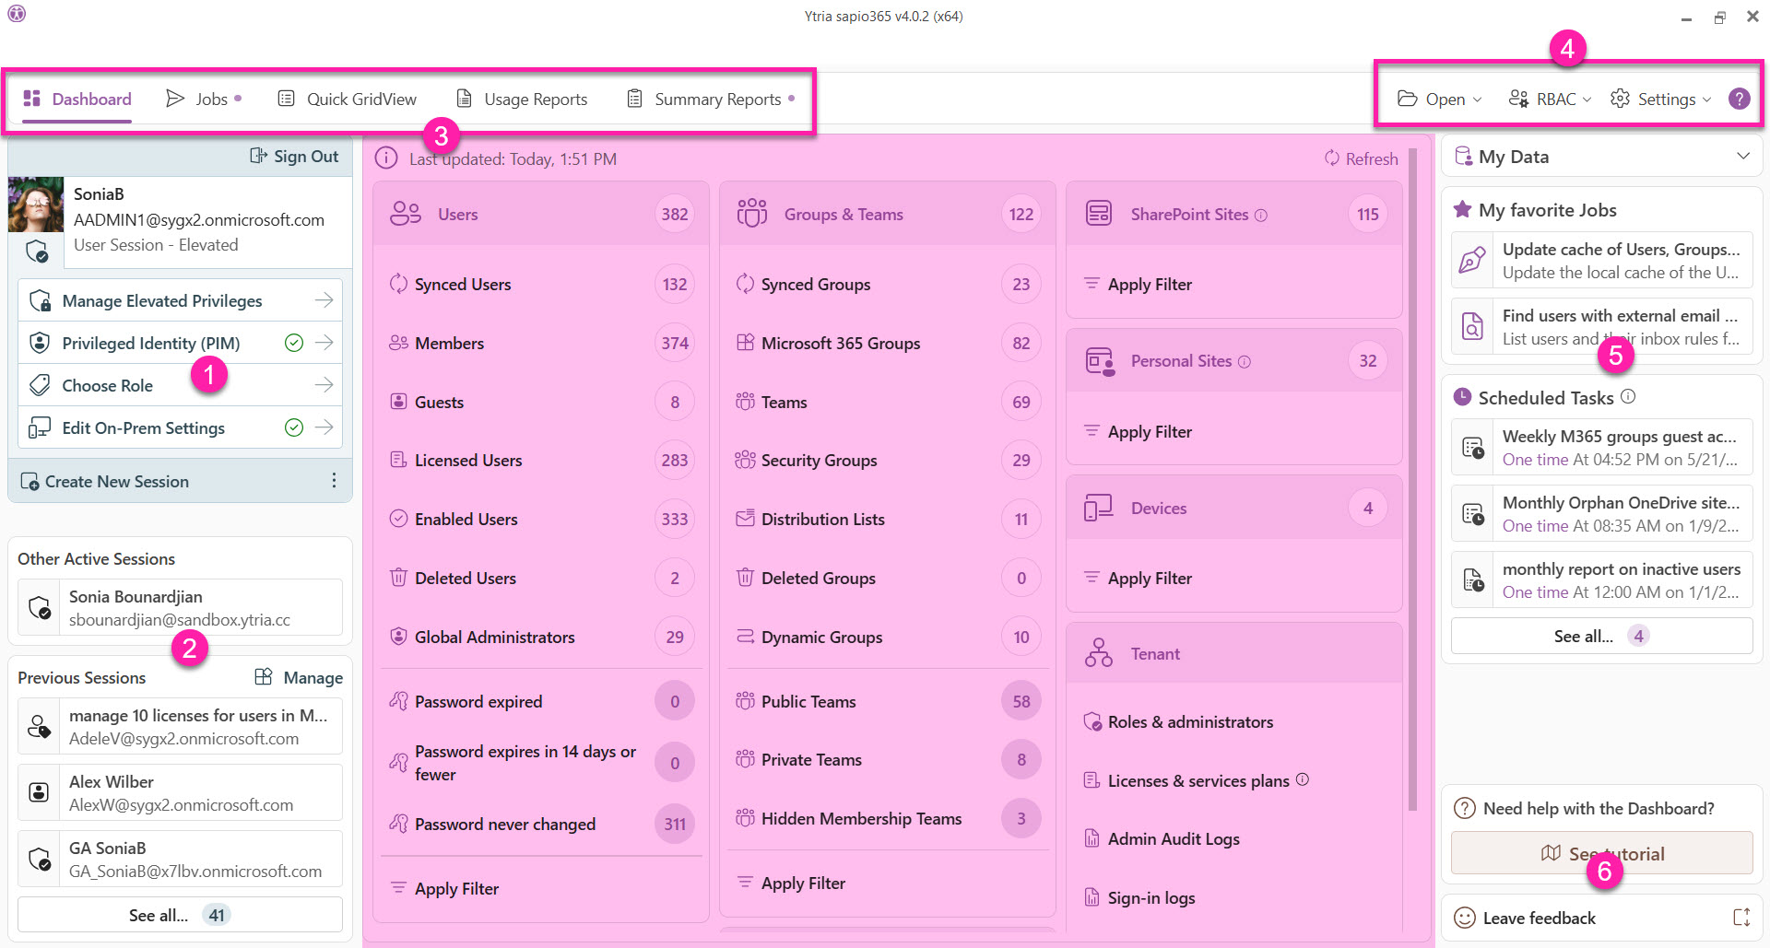
Task: Click the purple help question mark icon
Action: tap(1739, 99)
